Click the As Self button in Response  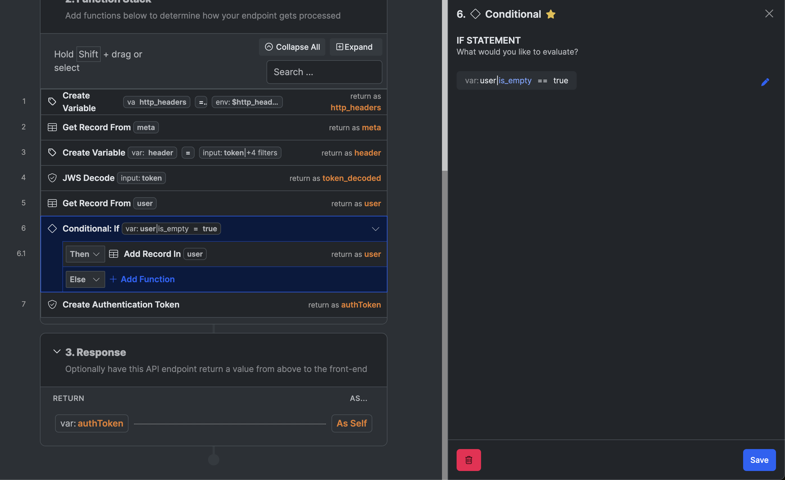tap(352, 423)
